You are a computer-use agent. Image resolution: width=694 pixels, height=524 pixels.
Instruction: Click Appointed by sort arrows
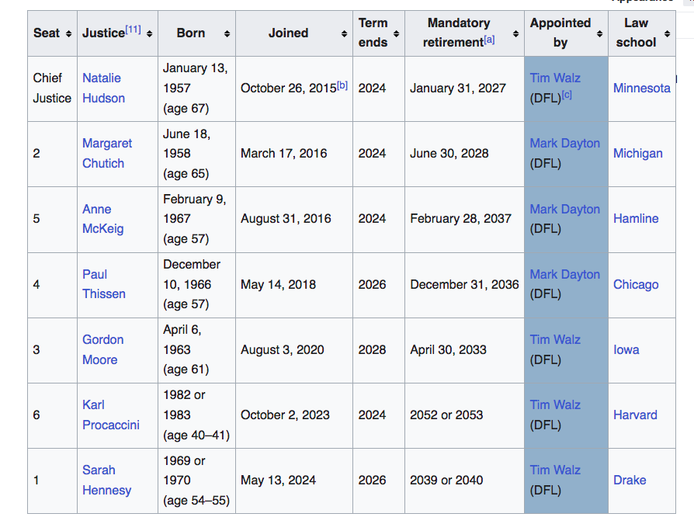599,33
